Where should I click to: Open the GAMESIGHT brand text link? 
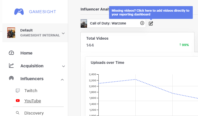[x=43, y=12]
